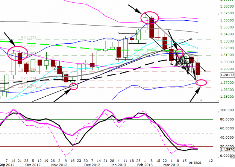Click the small up triangle at chart bottom
The image size is (235, 167).
click(201, 100)
